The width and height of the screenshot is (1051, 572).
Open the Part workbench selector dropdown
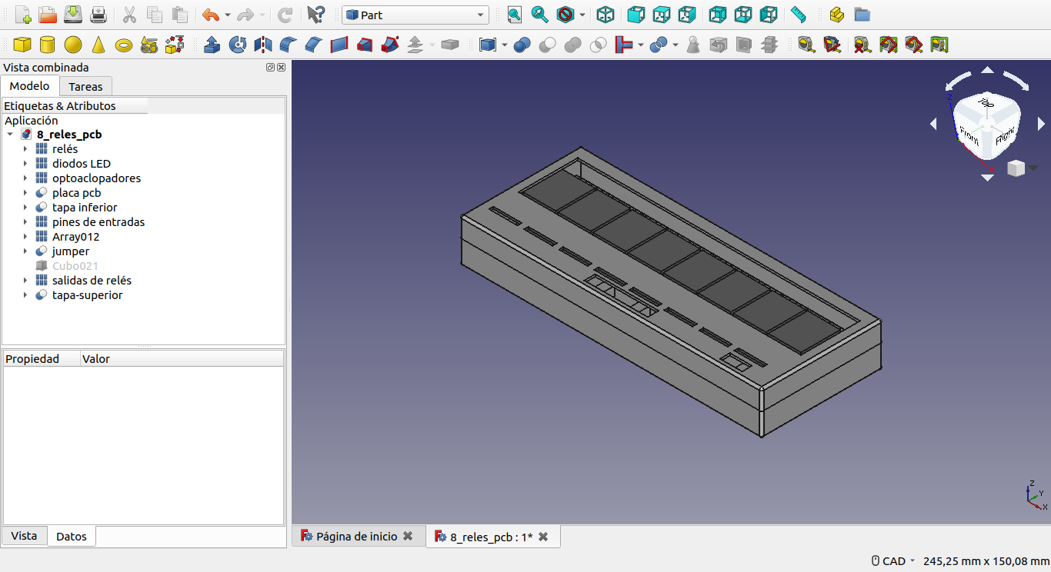pos(415,15)
